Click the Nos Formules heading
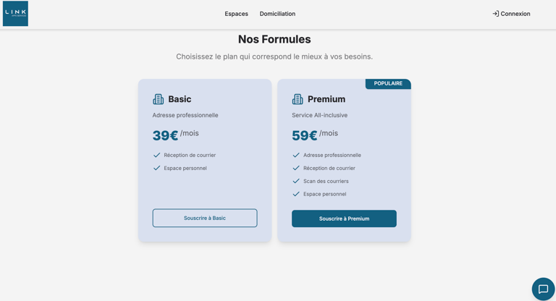This screenshot has width=556, height=301. (x=274, y=39)
